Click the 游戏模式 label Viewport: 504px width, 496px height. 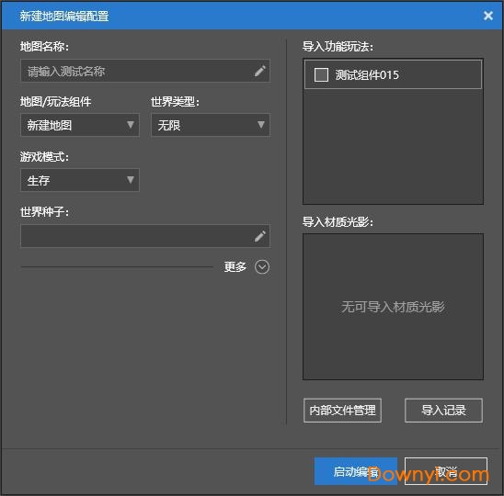click(44, 157)
